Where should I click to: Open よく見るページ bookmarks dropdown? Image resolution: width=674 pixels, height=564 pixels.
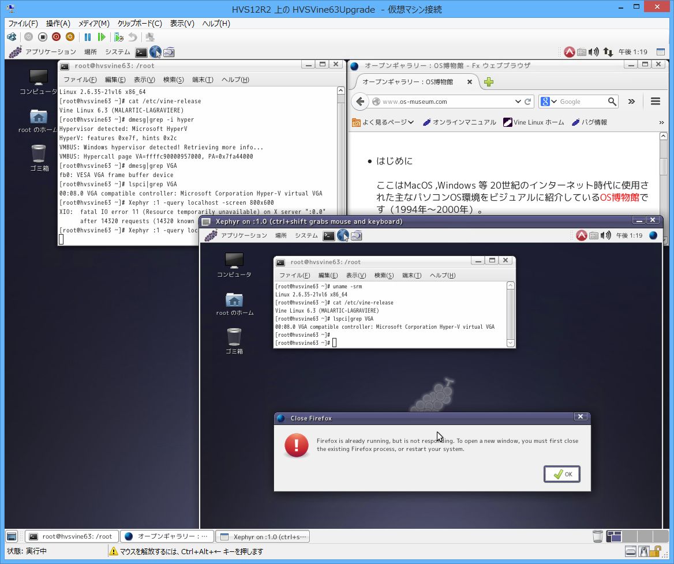(383, 122)
